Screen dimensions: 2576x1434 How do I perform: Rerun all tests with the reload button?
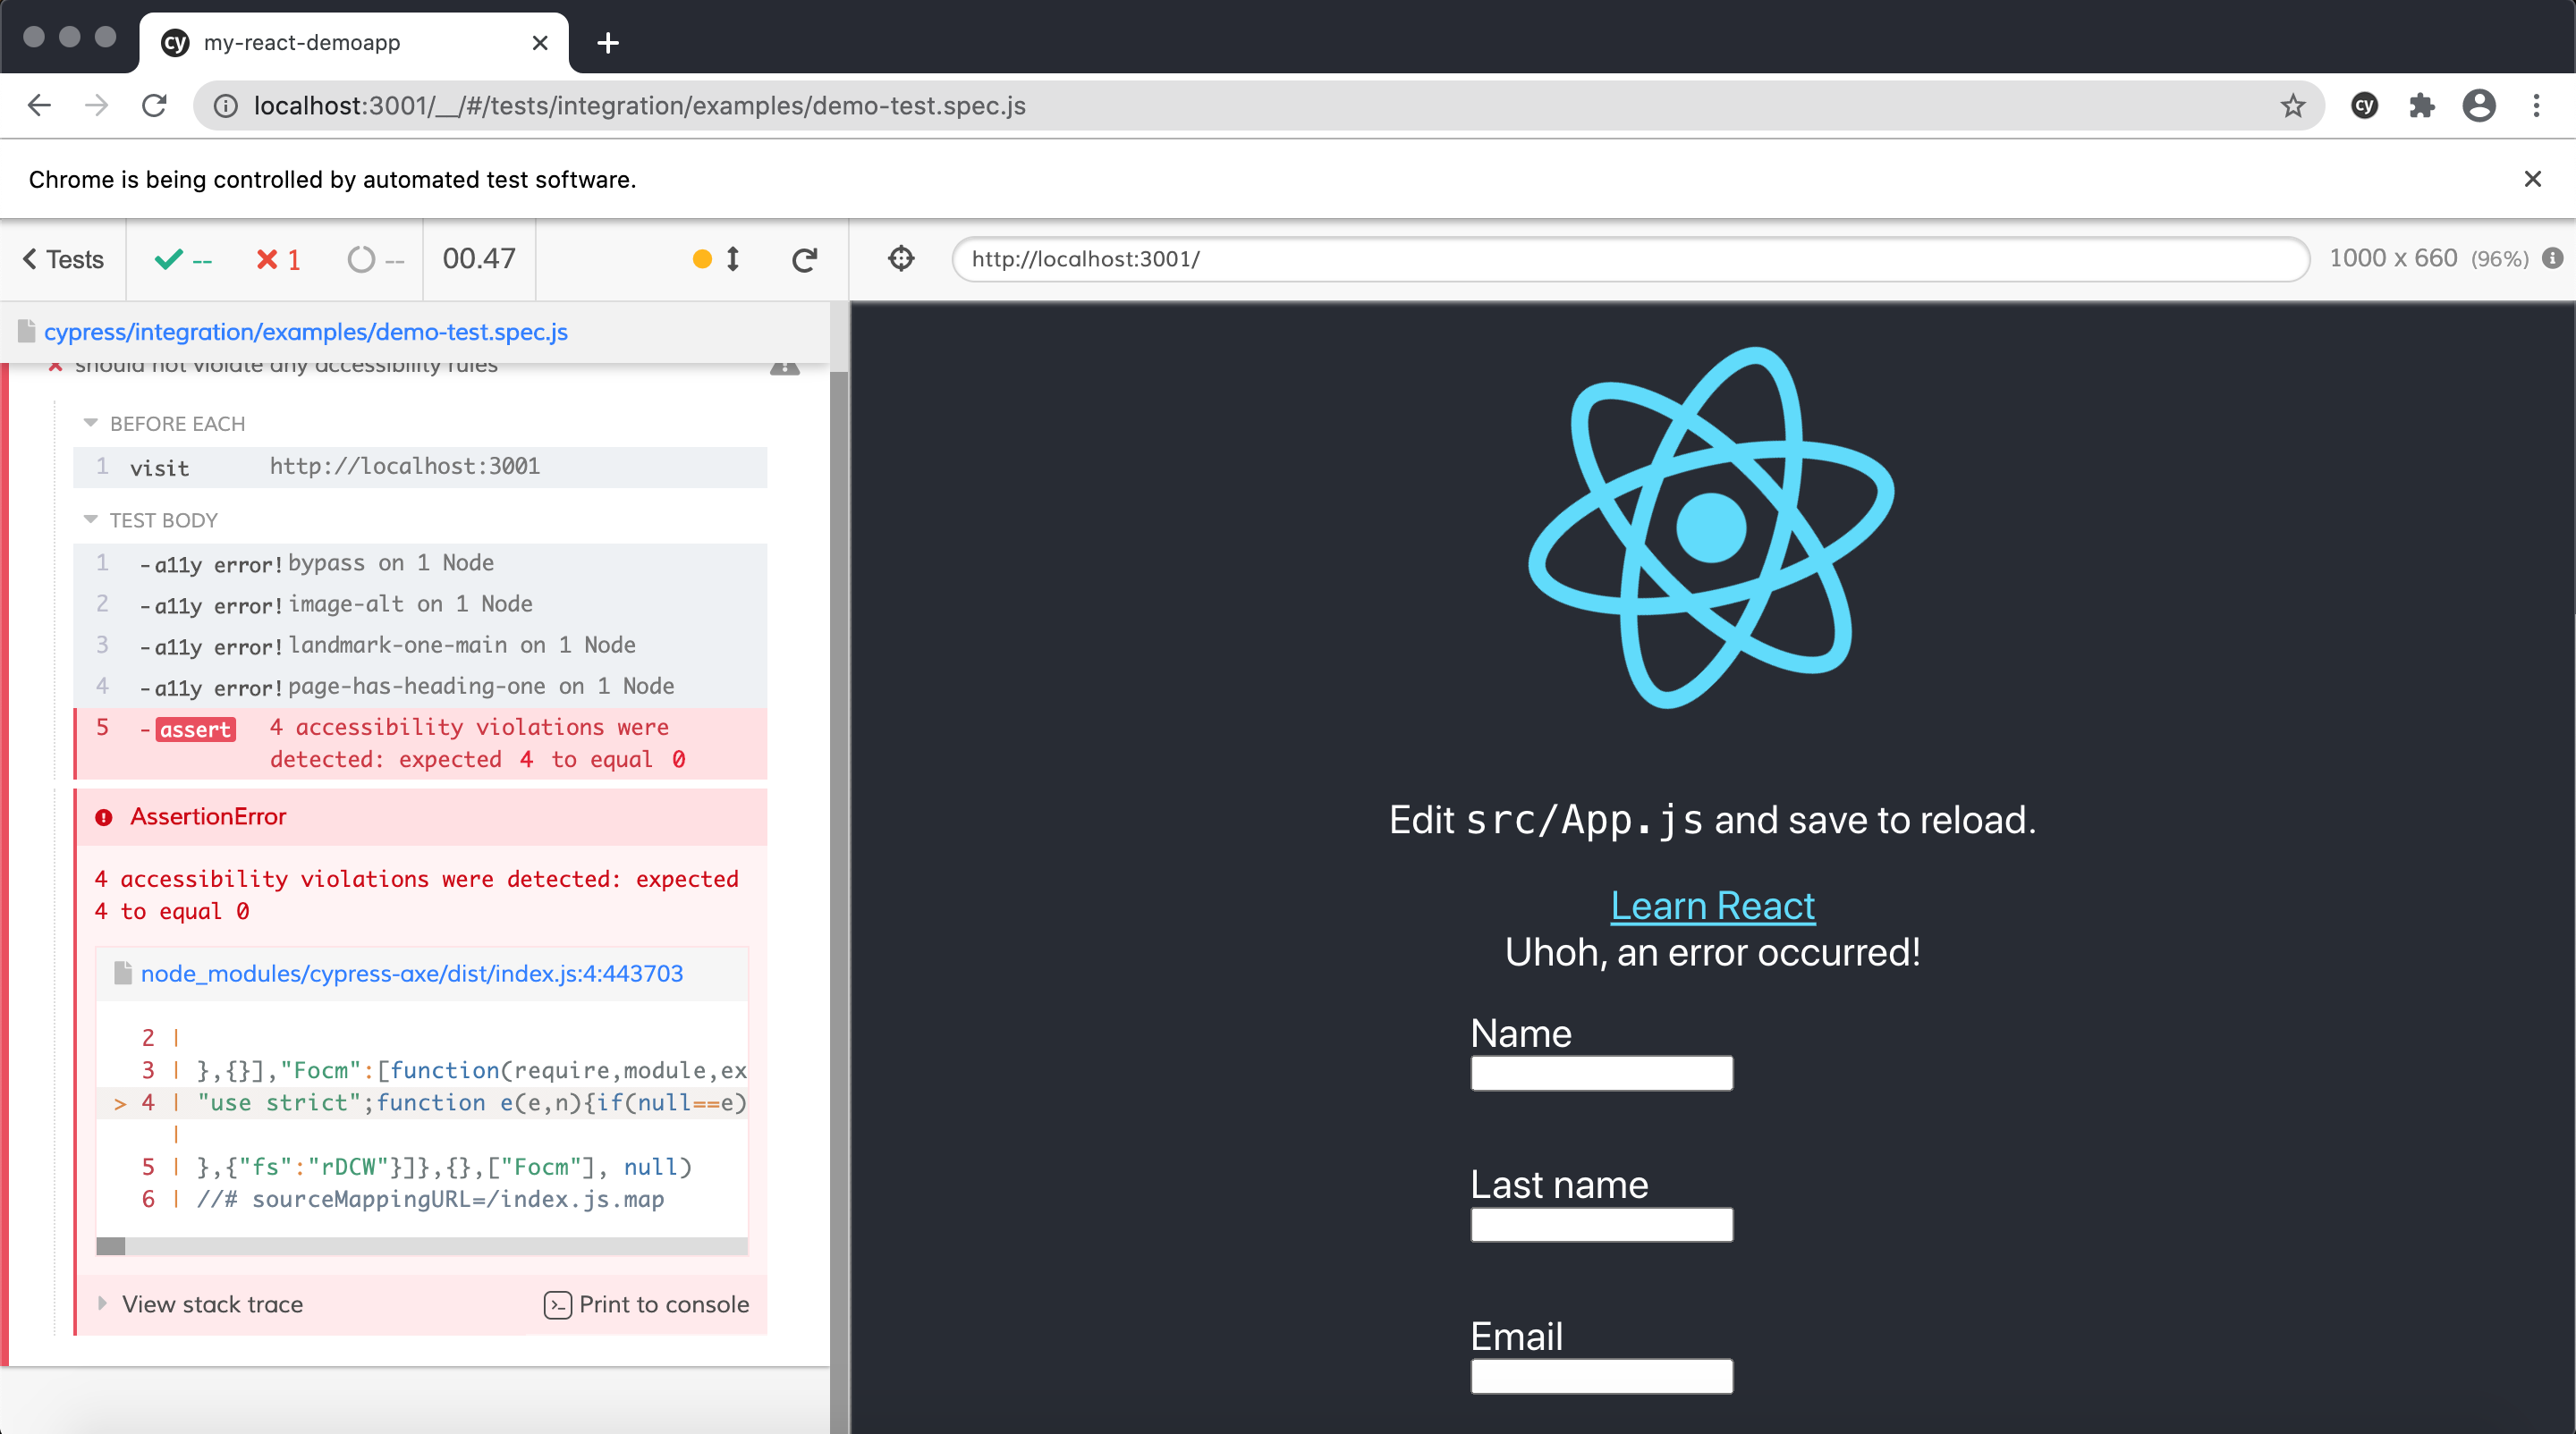(805, 260)
